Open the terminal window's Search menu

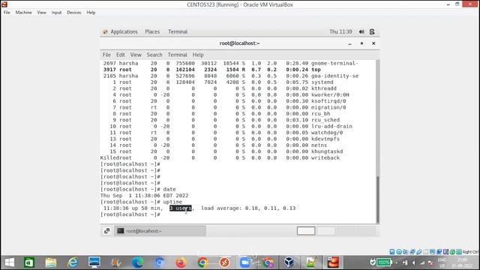(x=154, y=55)
